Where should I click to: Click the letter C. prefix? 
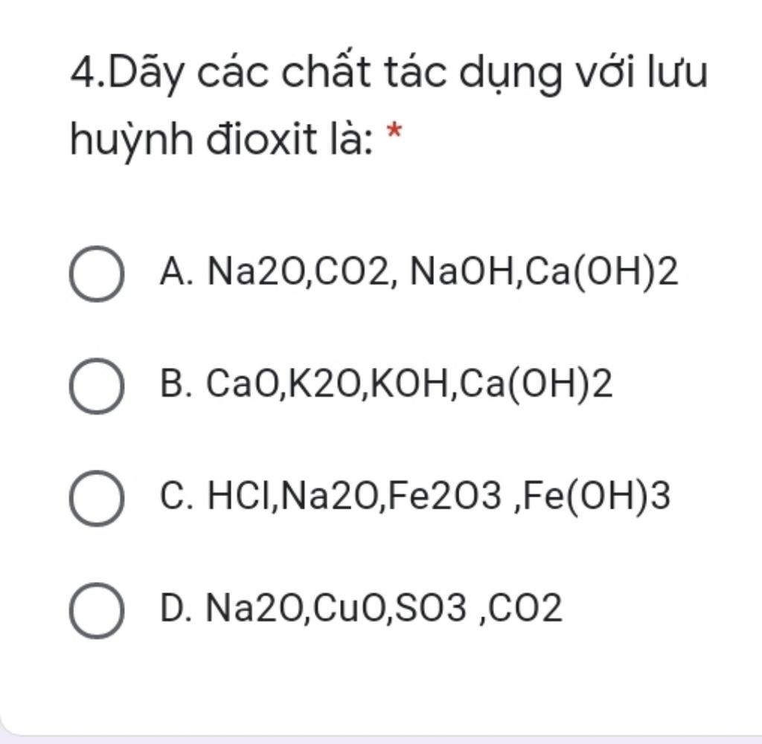click(176, 496)
